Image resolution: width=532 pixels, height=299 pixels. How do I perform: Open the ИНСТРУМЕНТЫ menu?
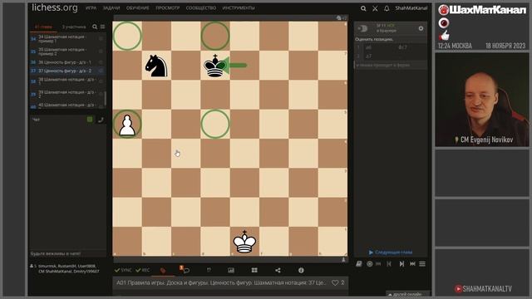pyautogui.click(x=239, y=7)
